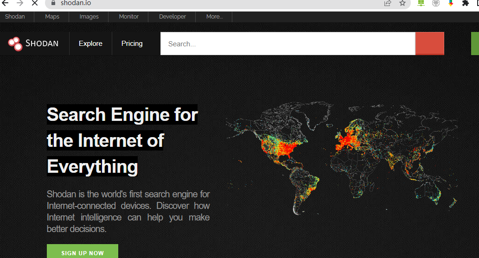Click the Shodan logo
This screenshot has height=258, width=479.
pos(33,44)
